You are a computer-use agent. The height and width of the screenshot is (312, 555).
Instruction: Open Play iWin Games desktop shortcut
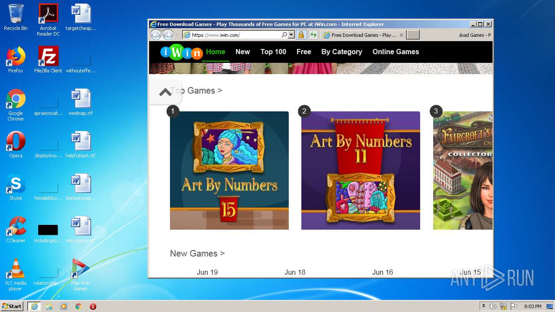pyautogui.click(x=81, y=274)
